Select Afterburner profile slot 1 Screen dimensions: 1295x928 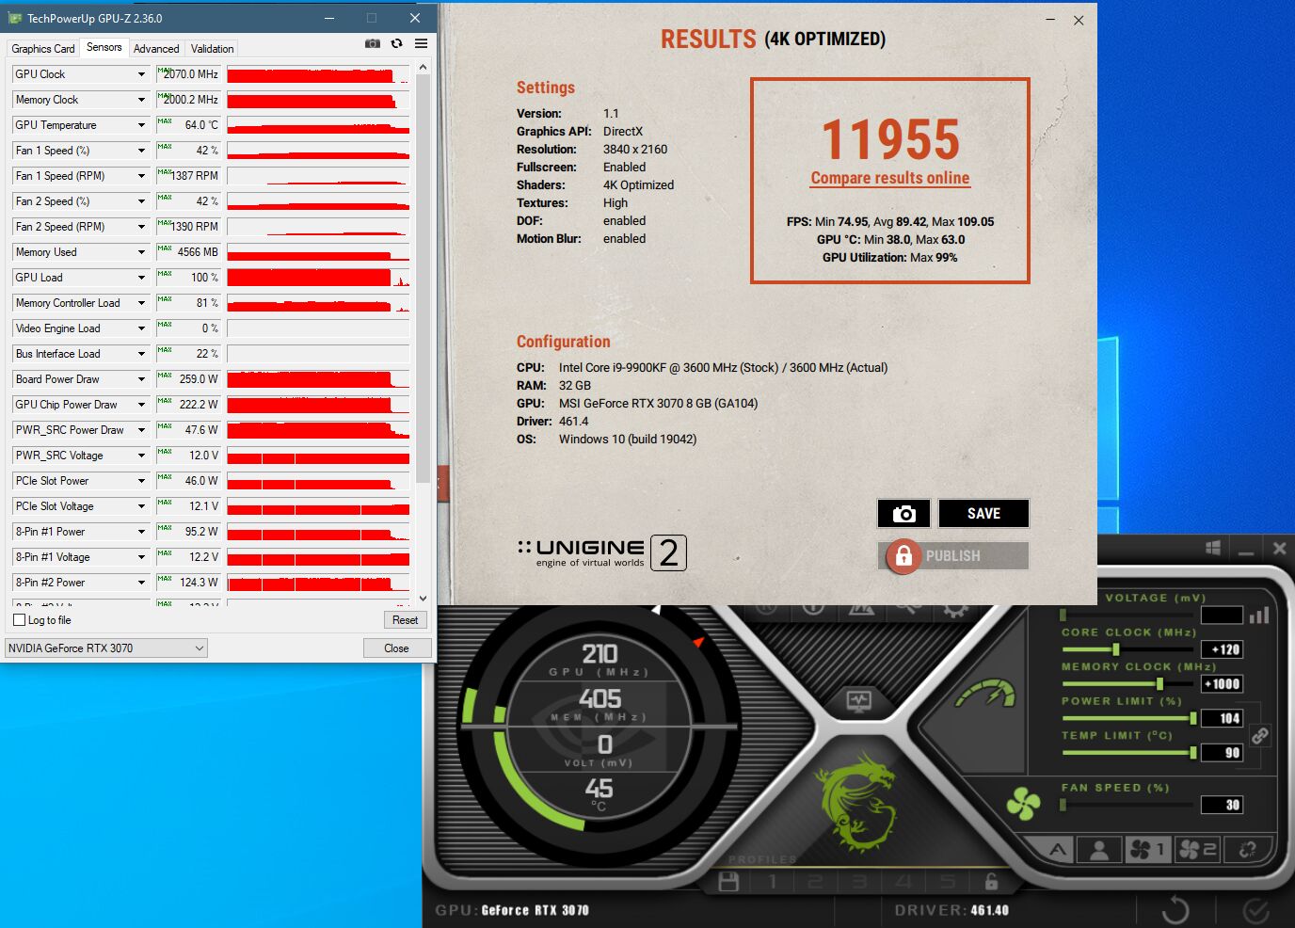(773, 882)
